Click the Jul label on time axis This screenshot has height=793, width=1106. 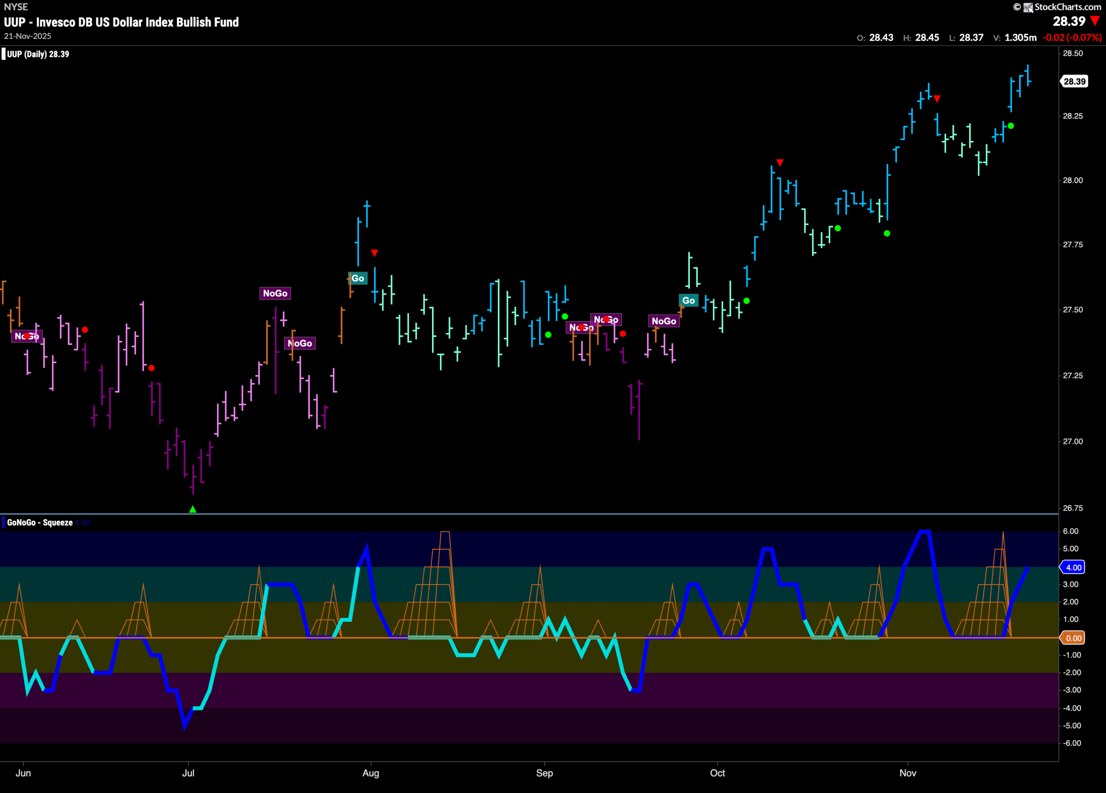point(188,773)
